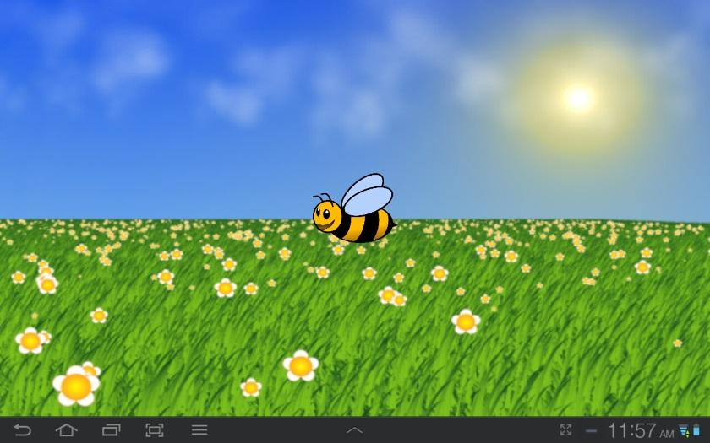This screenshot has height=443, width=710.
Task: Open the three-line menu icon
Action: [x=199, y=429]
